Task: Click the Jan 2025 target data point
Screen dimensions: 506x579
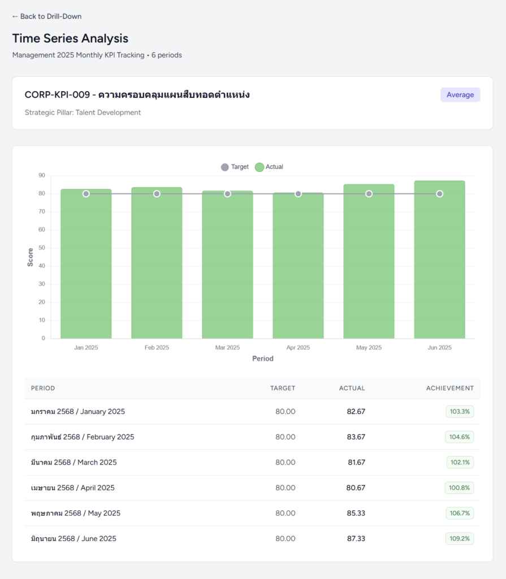Action: [x=86, y=194]
